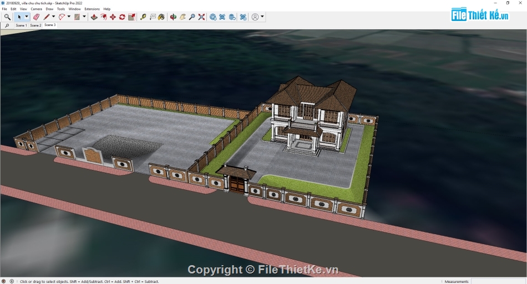Open Search SketchUp magnifier tool
527x284 pixels.
7,17
